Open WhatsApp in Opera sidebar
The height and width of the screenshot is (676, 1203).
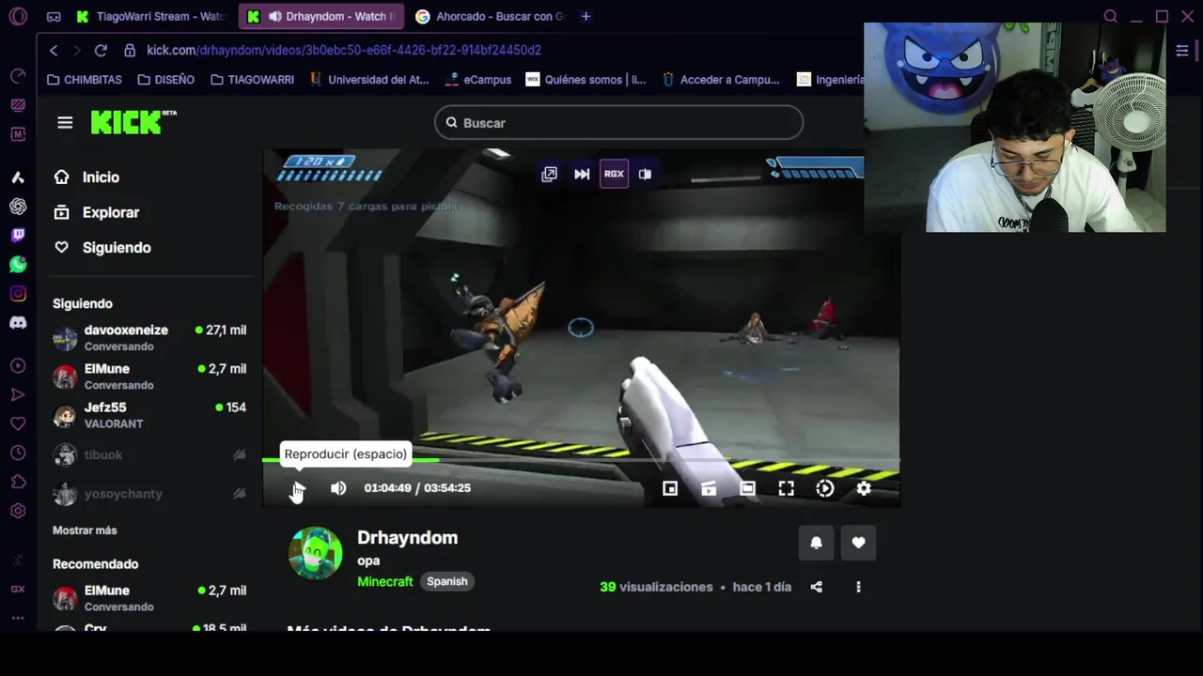coord(18,265)
